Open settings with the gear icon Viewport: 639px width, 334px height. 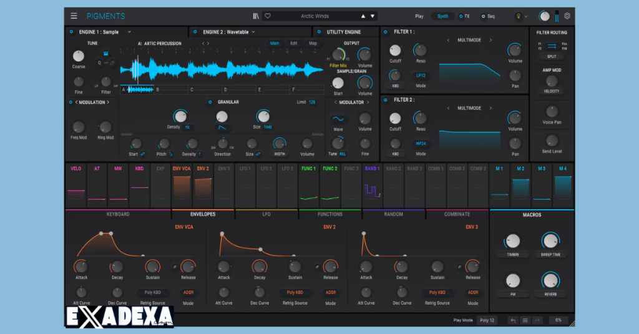point(567,16)
